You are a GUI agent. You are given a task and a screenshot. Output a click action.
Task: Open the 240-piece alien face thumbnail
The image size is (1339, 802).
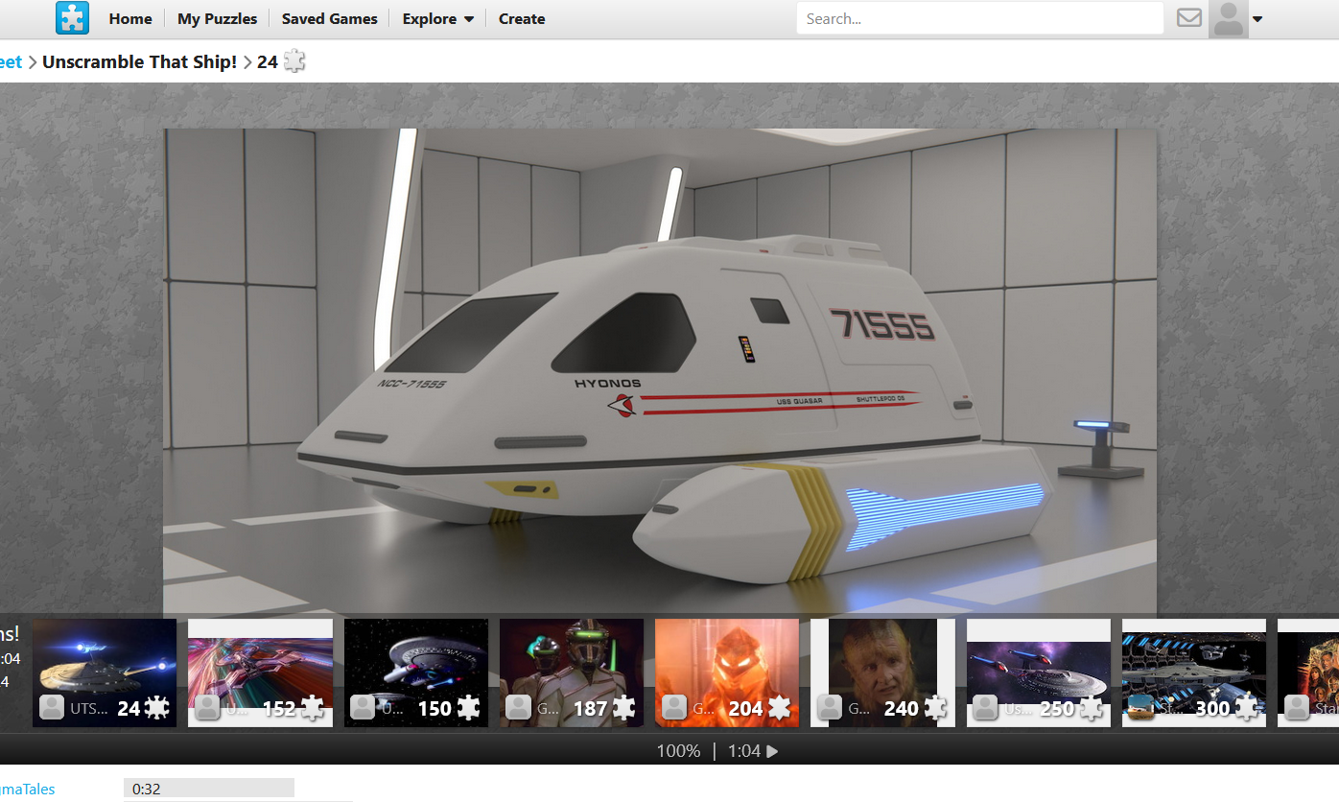pyautogui.click(x=882, y=672)
